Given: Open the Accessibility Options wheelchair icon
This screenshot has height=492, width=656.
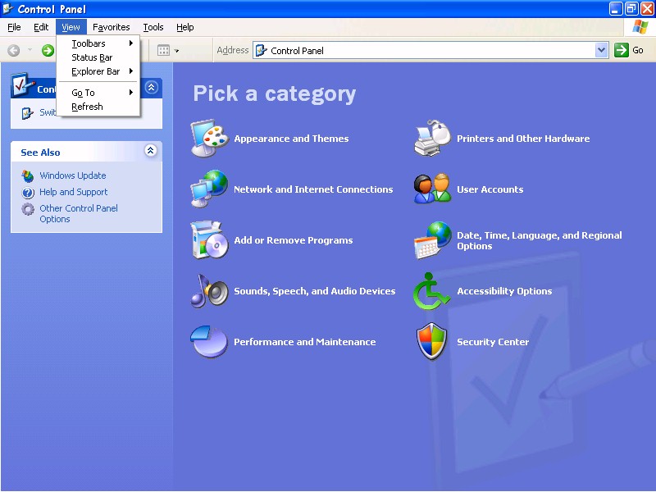Looking at the screenshot, I should click(431, 291).
